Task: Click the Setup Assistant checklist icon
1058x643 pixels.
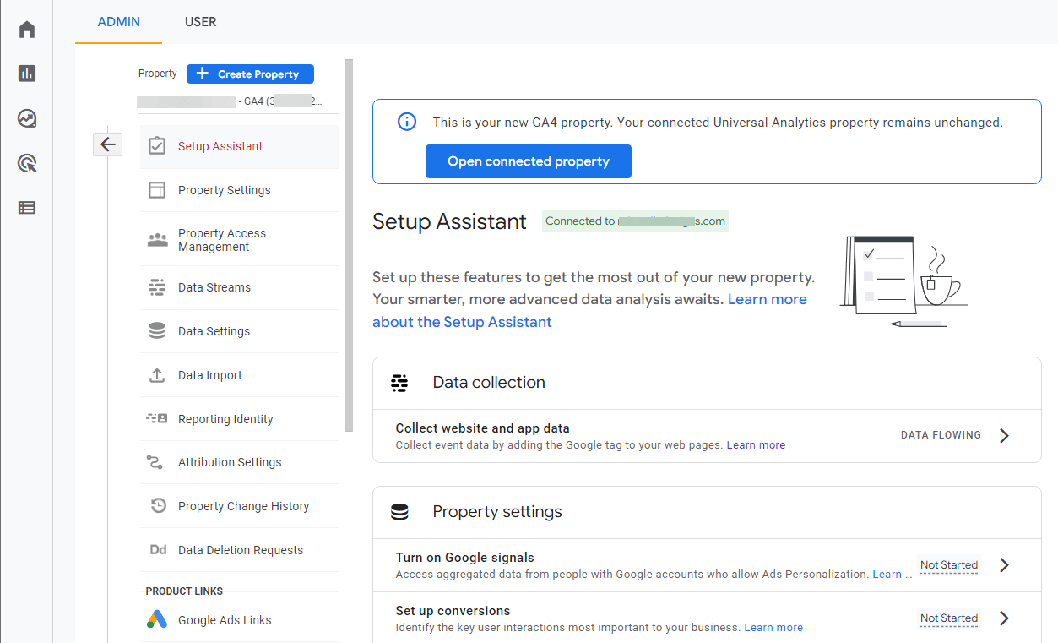Action: coord(157,146)
